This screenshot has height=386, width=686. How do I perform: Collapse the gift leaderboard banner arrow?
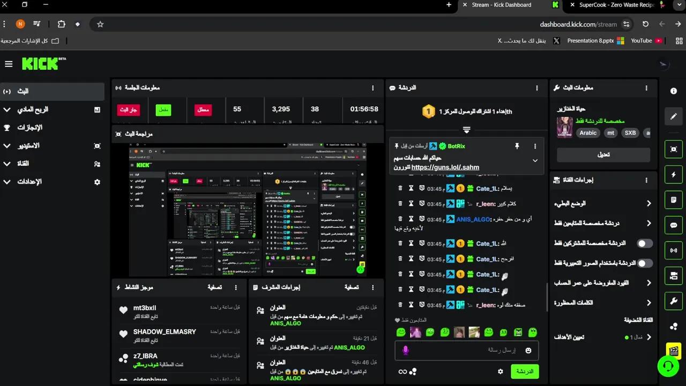point(466,130)
